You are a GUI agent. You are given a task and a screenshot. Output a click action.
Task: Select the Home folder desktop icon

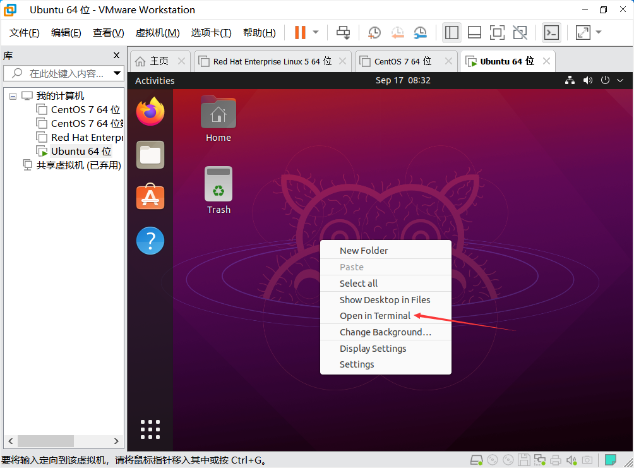click(x=218, y=119)
